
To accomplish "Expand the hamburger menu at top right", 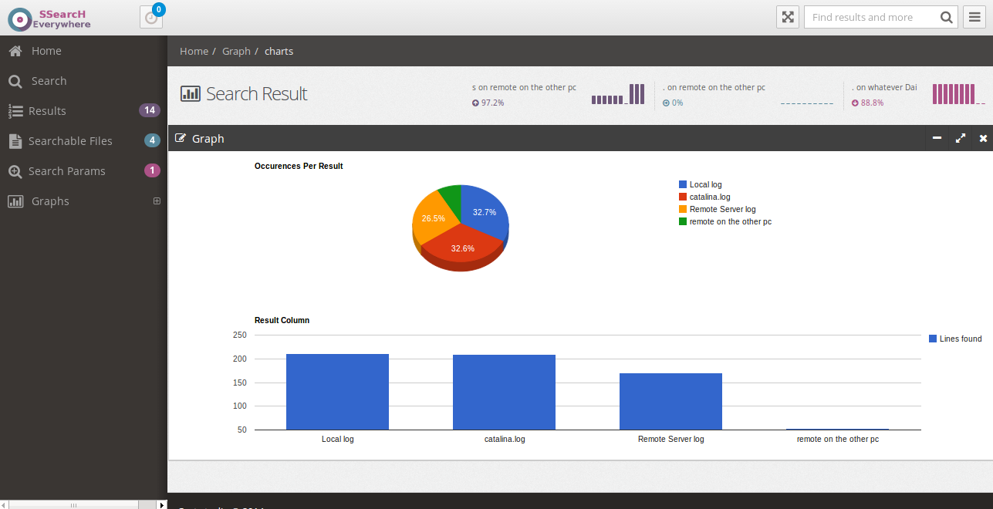I will (974, 16).
